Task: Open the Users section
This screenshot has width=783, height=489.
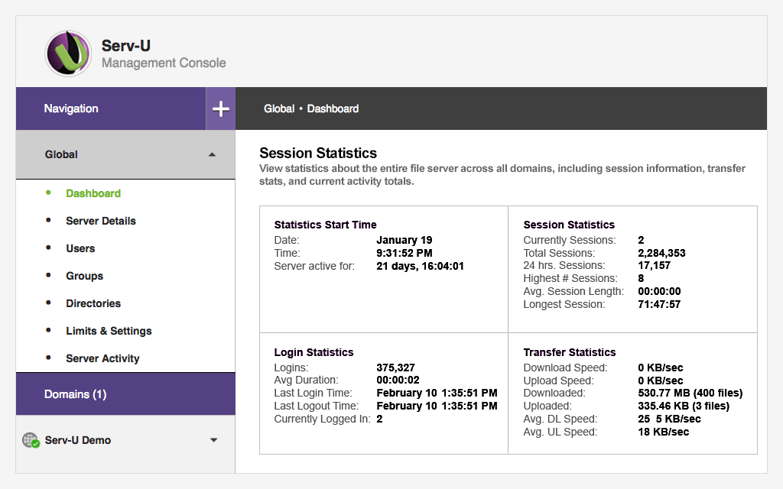Action: [x=80, y=248]
